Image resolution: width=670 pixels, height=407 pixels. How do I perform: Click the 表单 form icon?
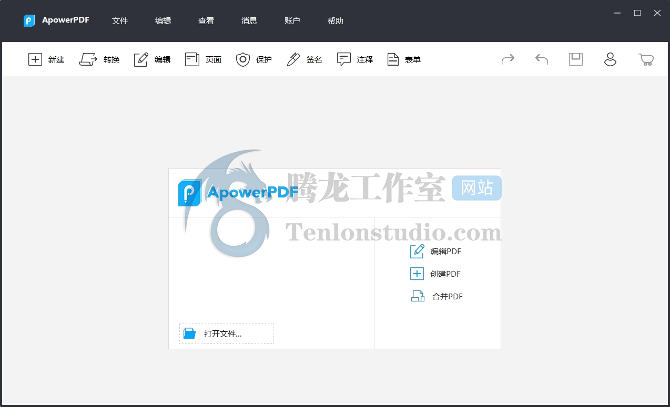point(393,59)
